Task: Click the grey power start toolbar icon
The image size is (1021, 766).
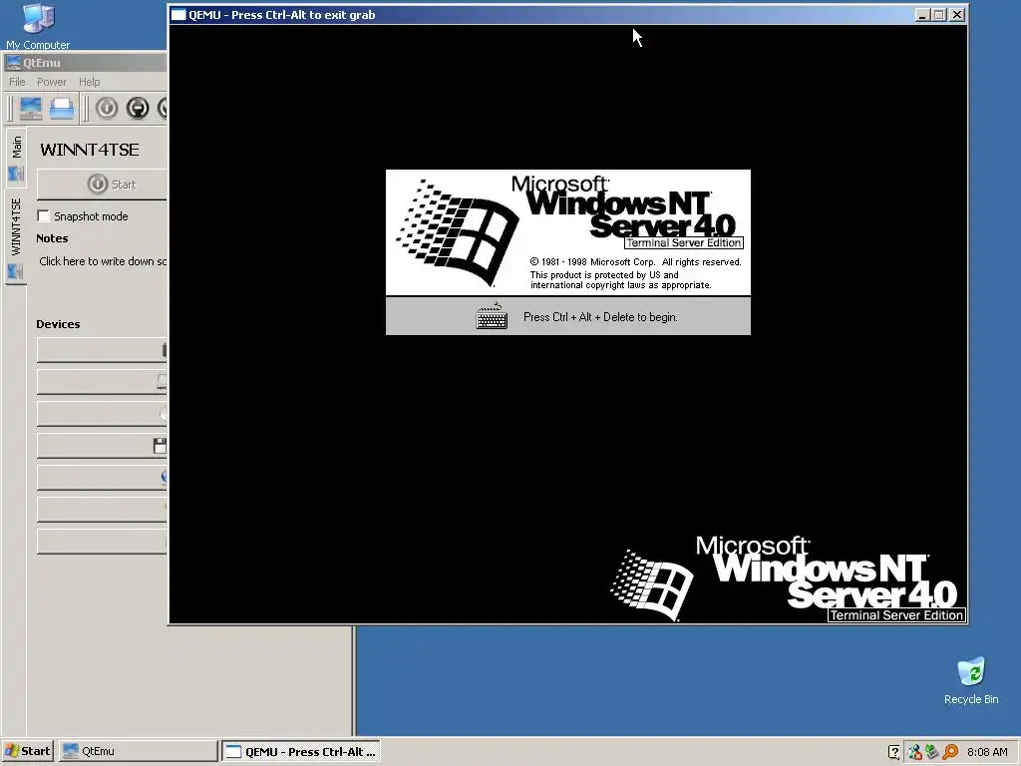Action: (x=107, y=108)
